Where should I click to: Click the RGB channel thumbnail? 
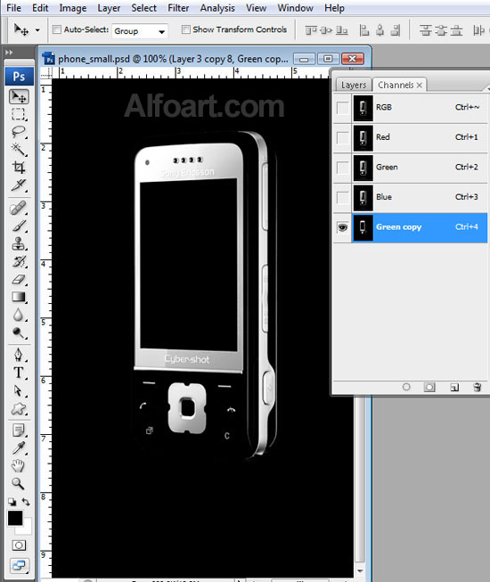click(363, 108)
